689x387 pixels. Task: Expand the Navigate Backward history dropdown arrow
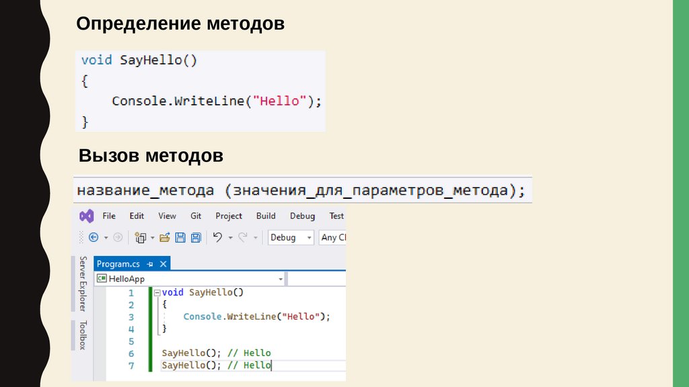tap(106, 238)
